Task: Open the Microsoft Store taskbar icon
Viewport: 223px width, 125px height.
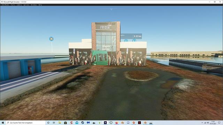Action: click(x=65, y=123)
